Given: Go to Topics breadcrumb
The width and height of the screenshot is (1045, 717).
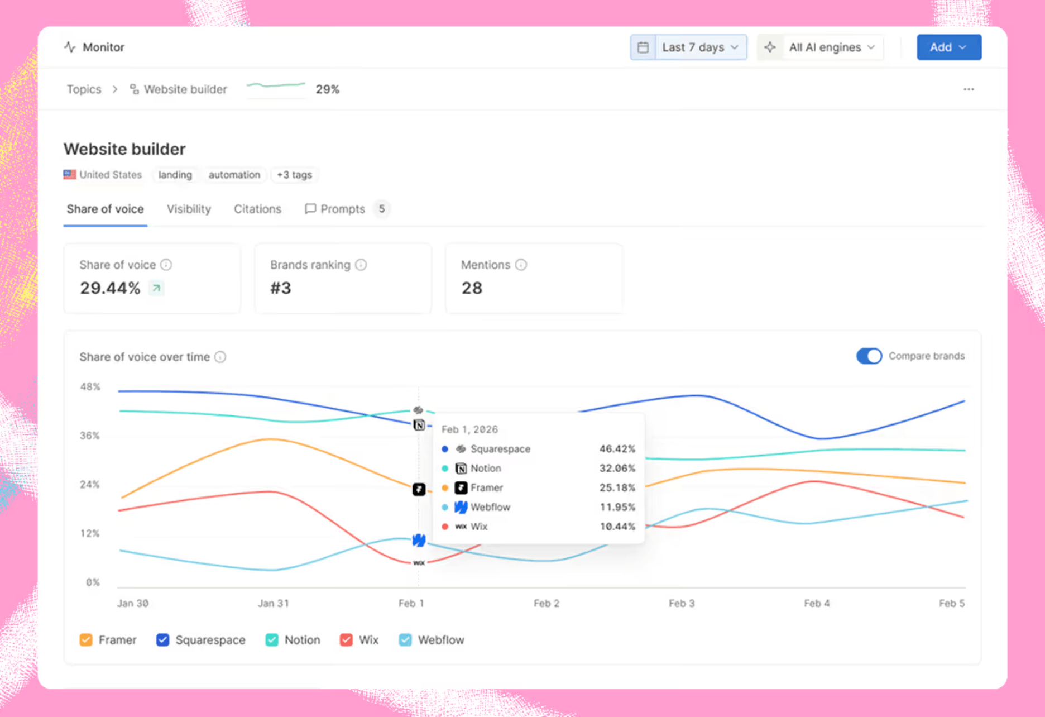Looking at the screenshot, I should tap(84, 89).
